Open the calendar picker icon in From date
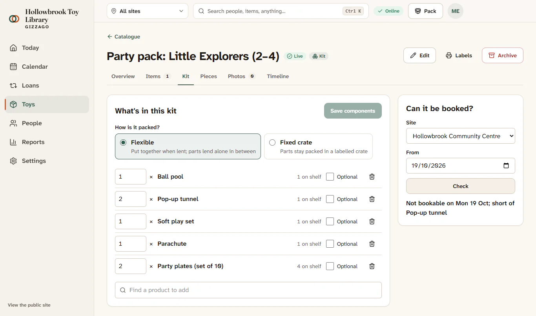The image size is (536, 316). [506, 166]
